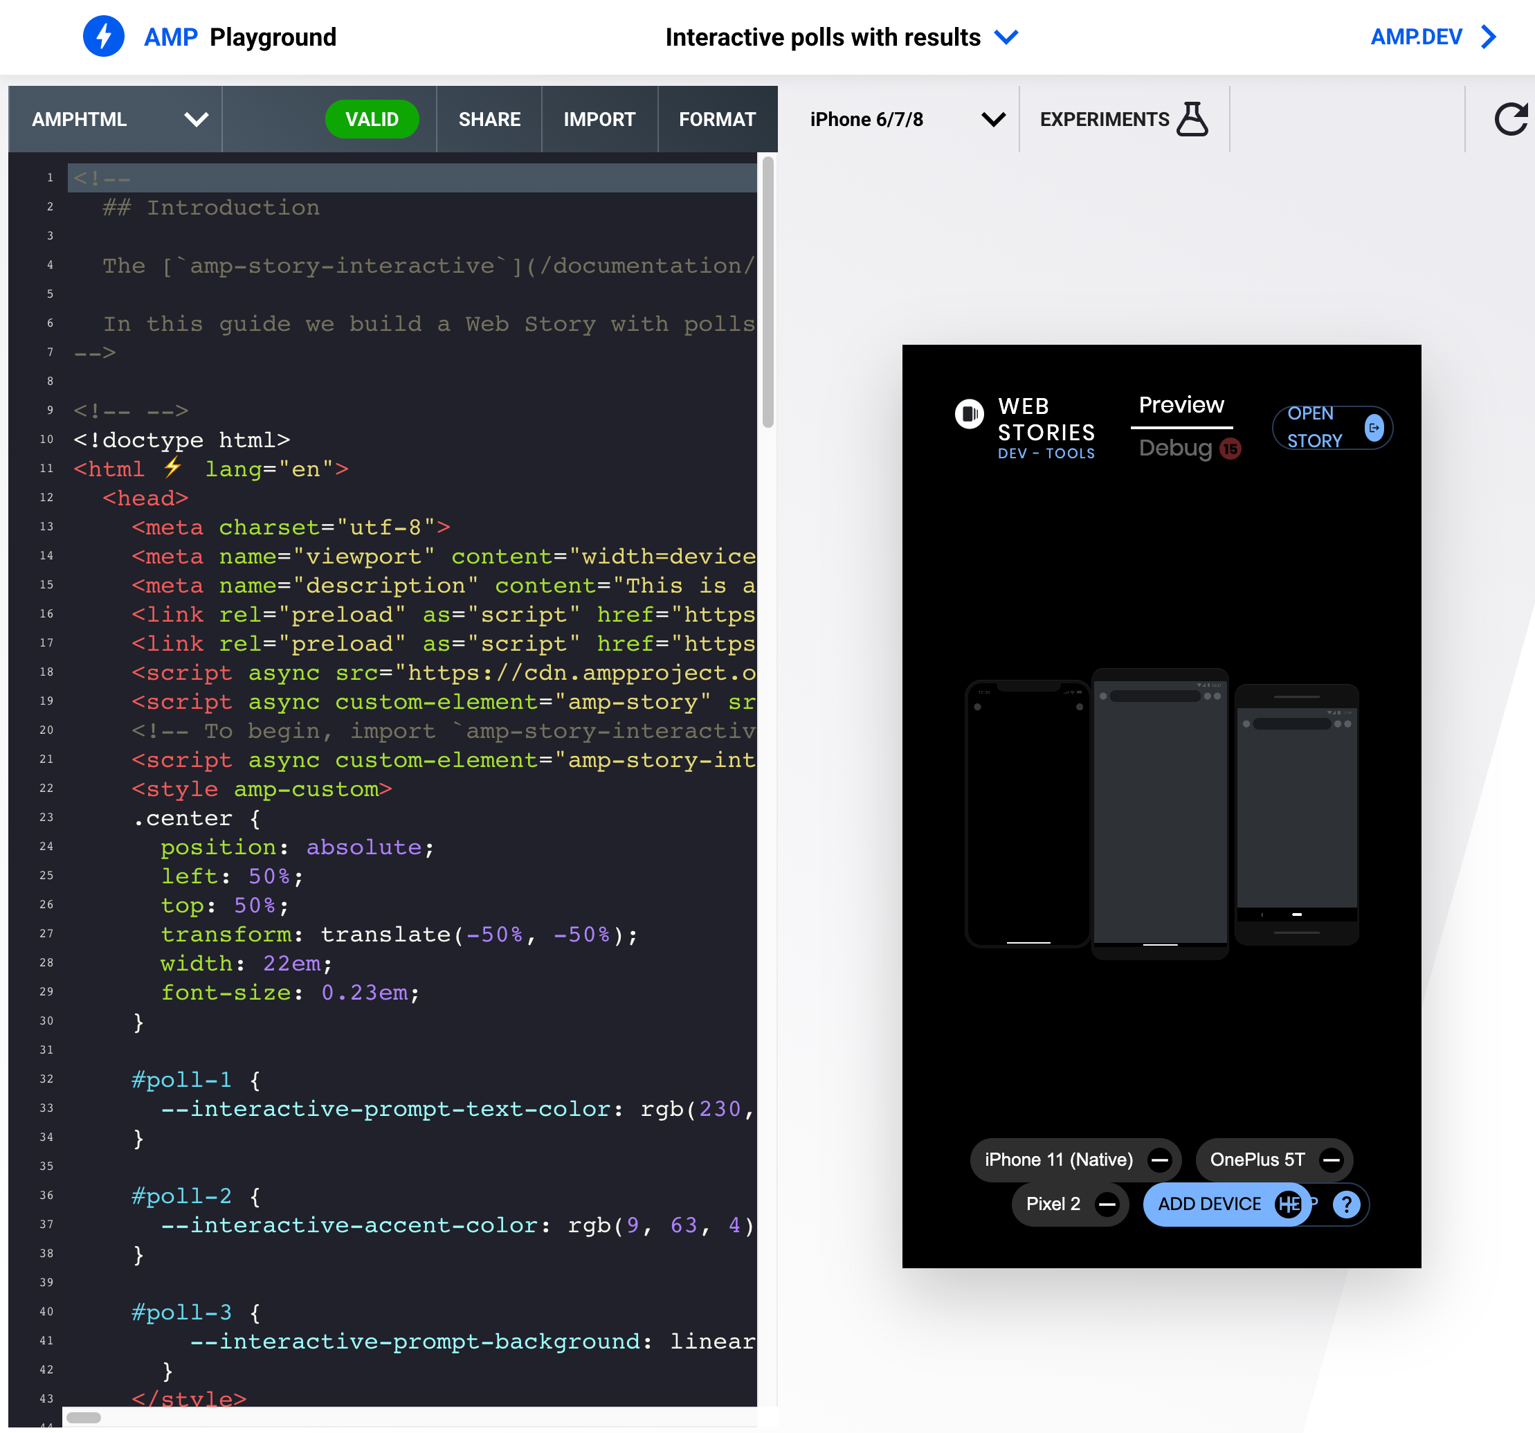Open the AMP.DEV link
Screen dimensions: 1535x1433
pos(1415,36)
